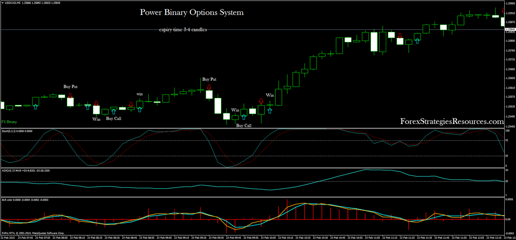
Task: Click the 1.25950 level on the price scale
Action: (510, 4)
